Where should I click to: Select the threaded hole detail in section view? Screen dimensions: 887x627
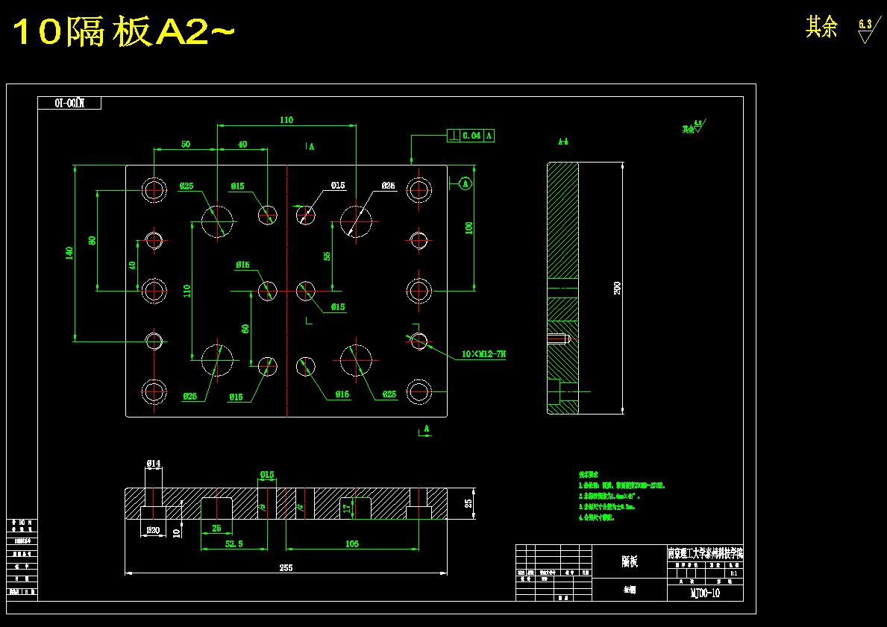click(x=558, y=339)
